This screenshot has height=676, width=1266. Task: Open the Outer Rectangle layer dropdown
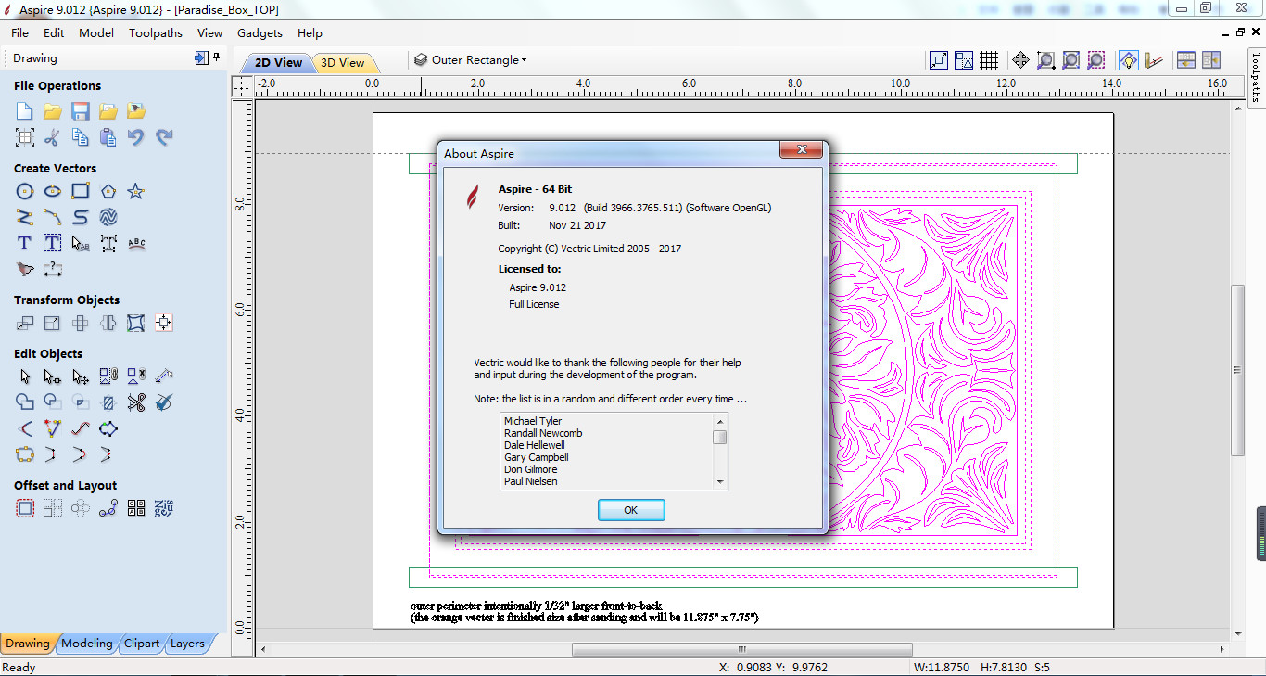(471, 60)
